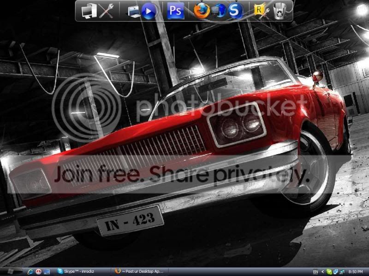Launch Windows Media Player from the dock
This screenshot has width=369, height=276.
point(149,11)
